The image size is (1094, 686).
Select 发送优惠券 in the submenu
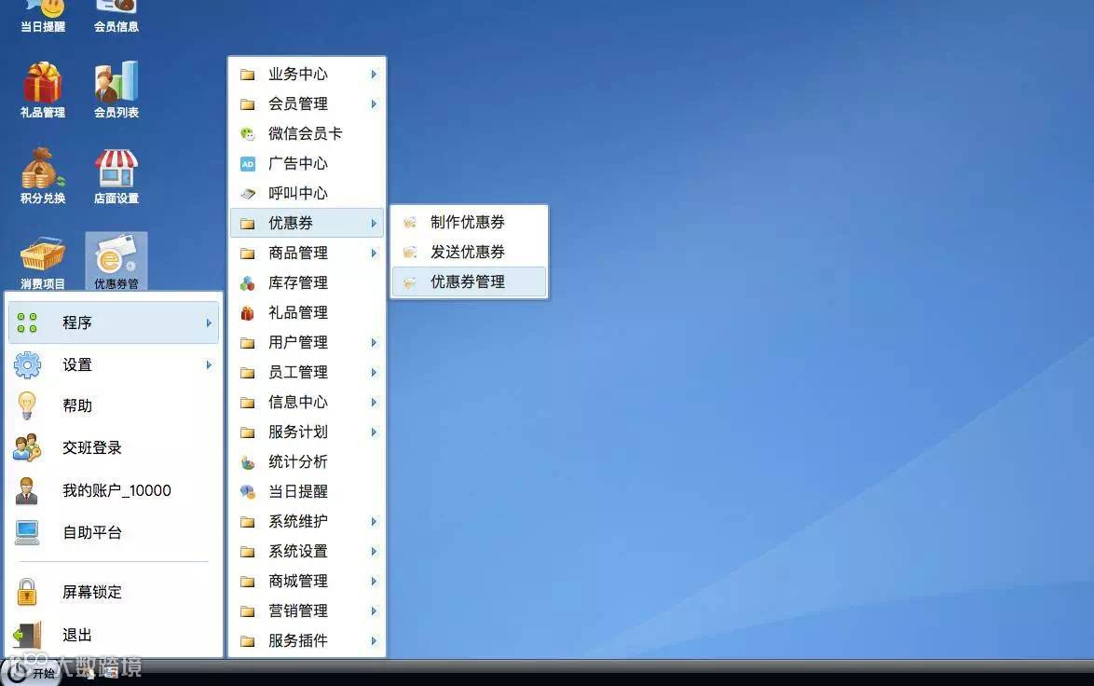point(470,252)
